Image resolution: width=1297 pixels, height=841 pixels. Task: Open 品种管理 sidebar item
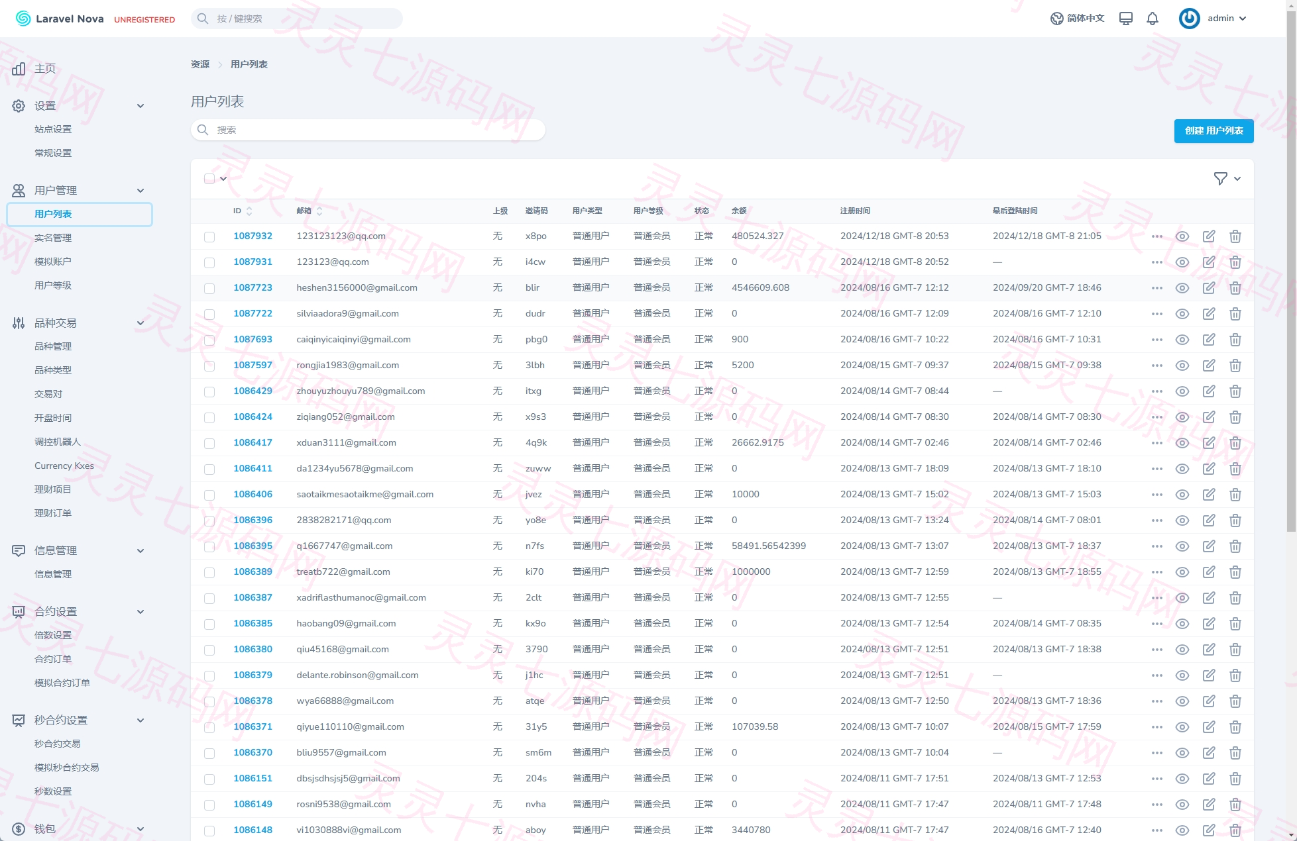[53, 346]
